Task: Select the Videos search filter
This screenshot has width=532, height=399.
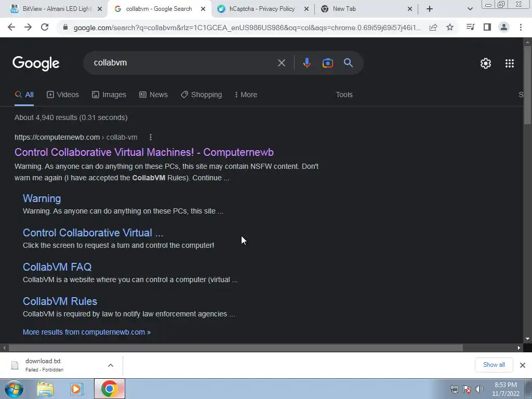Action: click(x=63, y=95)
